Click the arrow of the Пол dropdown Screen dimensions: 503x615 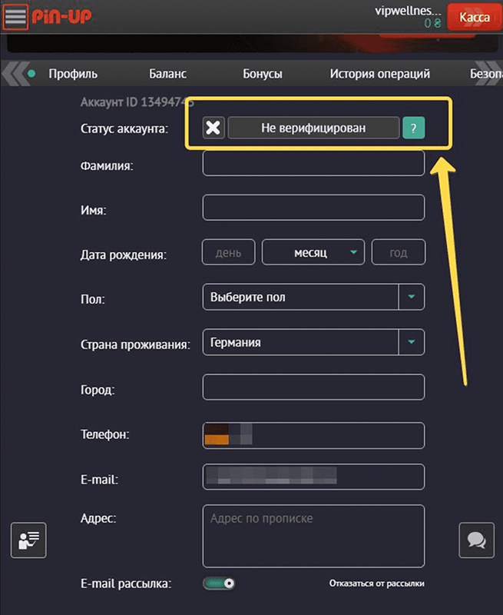[x=412, y=297]
